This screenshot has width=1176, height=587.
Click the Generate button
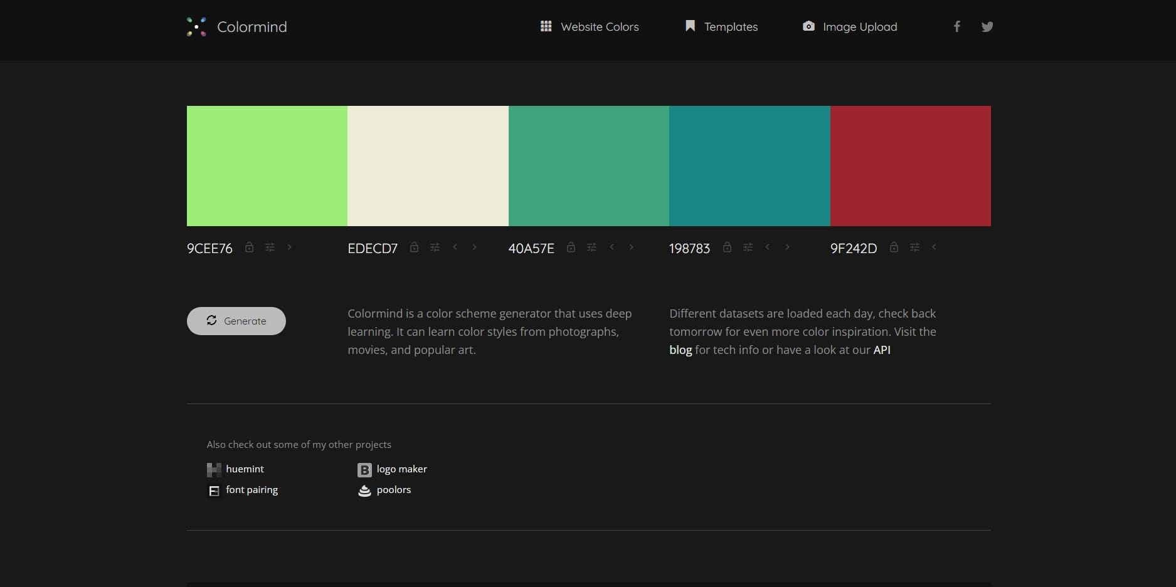click(236, 321)
